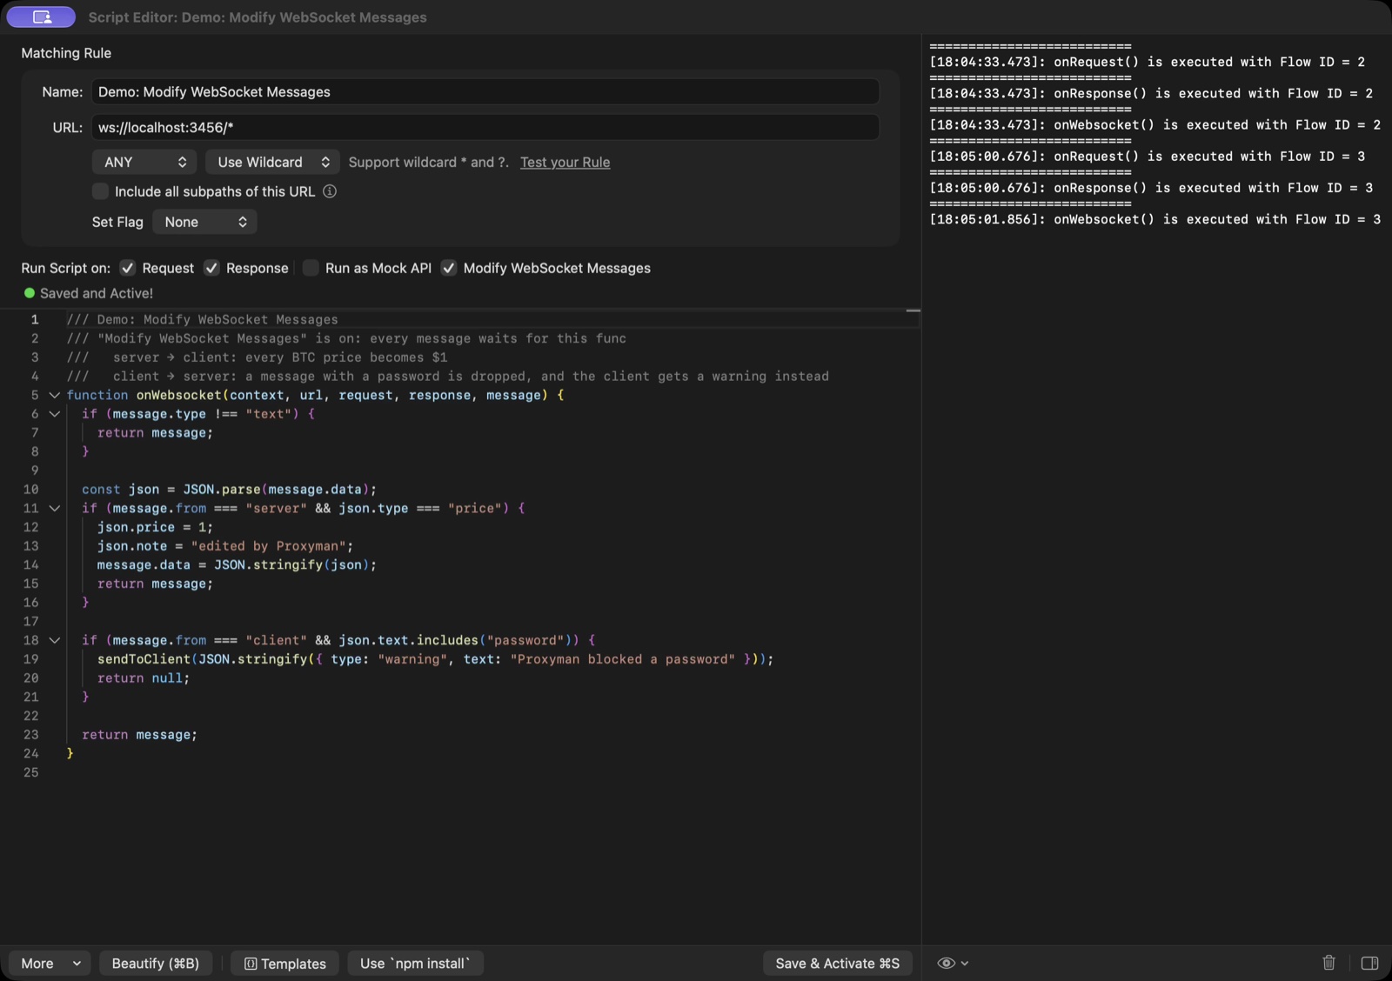
Task: Click the 18:04:33.473 onRequest log entry
Action: 1147,62
